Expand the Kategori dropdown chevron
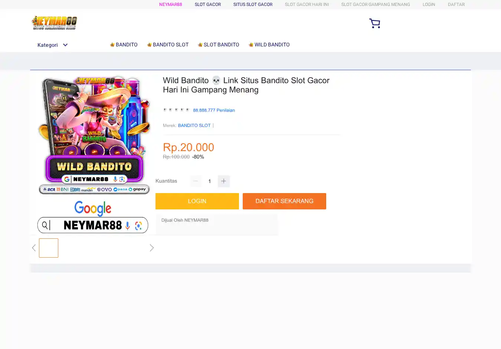This screenshot has height=349, width=501. (65, 45)
